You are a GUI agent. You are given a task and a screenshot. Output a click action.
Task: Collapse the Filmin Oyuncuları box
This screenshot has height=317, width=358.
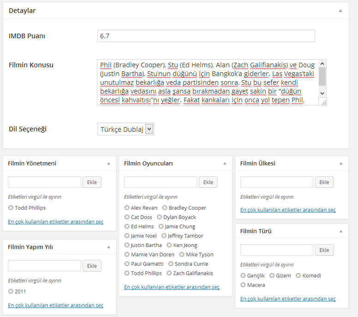tap(225, 163)
